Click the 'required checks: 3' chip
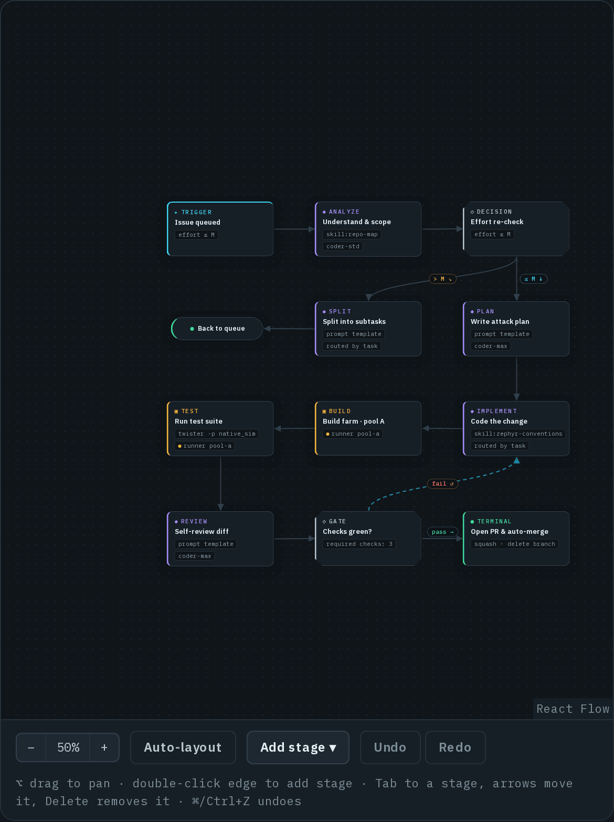 (359, 544)
